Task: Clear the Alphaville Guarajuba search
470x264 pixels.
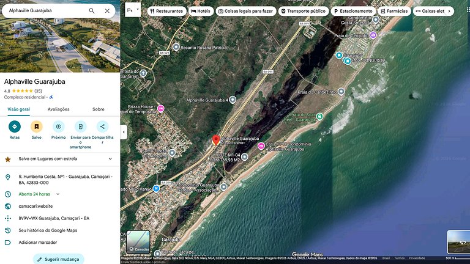Action: coord(107,11)
